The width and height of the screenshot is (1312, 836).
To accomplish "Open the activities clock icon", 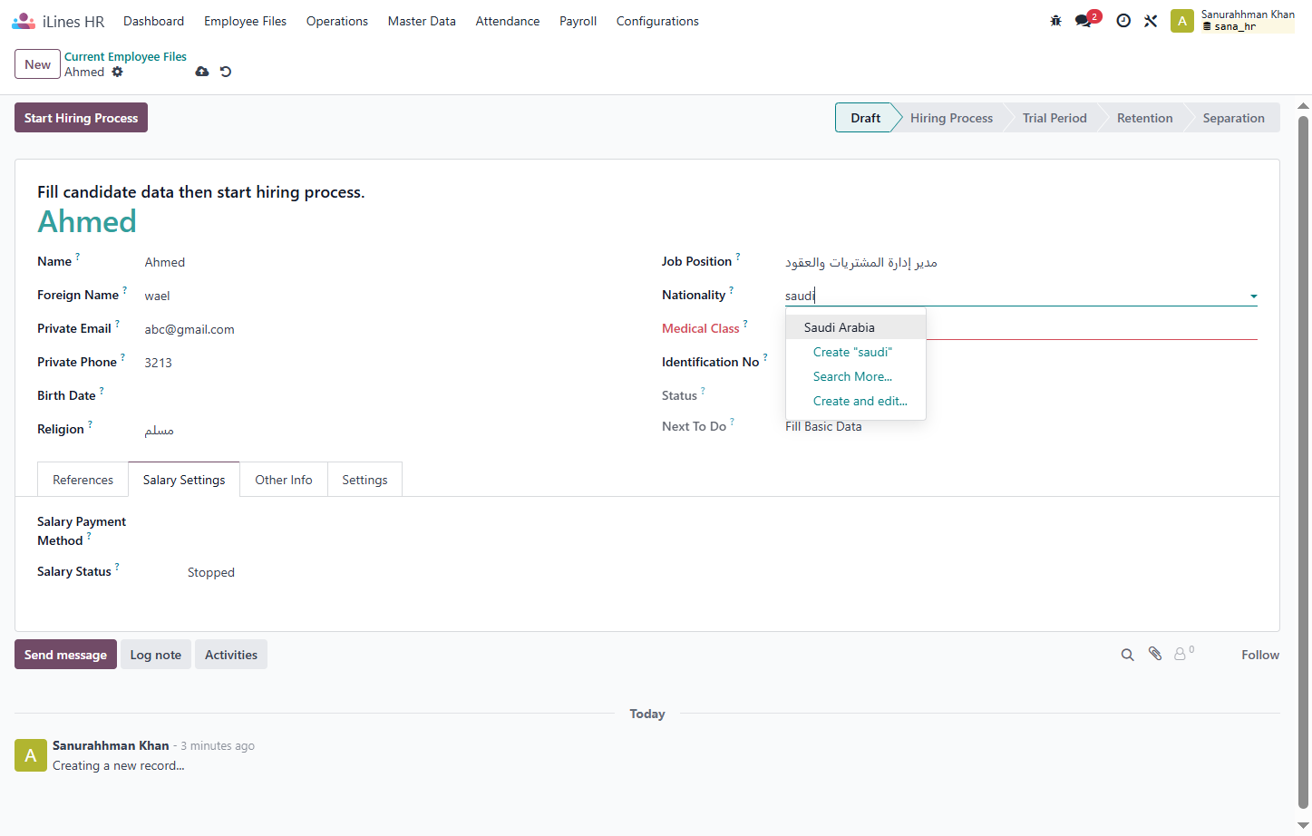I will (x=1123, y=21).
